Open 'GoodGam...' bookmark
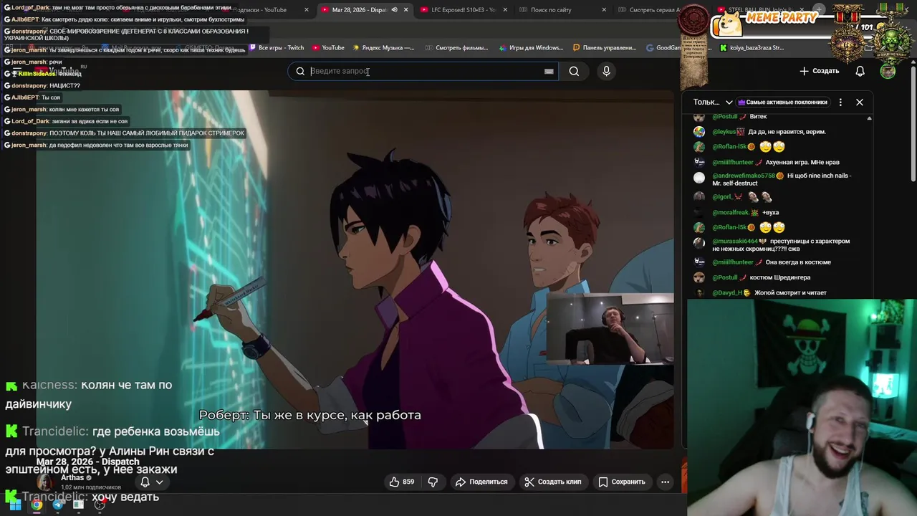 [663, 48]
